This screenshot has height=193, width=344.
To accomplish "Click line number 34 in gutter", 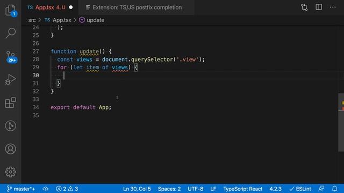I will 35,107.
